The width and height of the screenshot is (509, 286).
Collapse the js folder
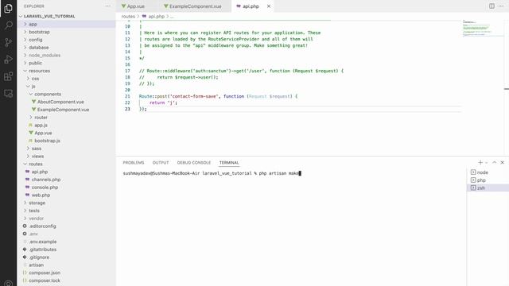[66, 87]
